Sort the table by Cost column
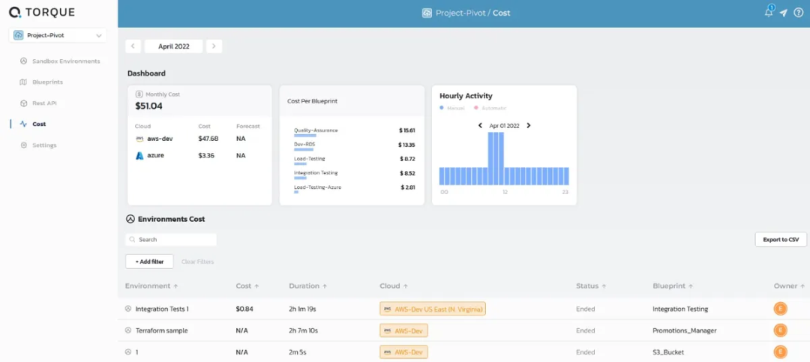Screen dimensions: 810x362 pos(247,286)
